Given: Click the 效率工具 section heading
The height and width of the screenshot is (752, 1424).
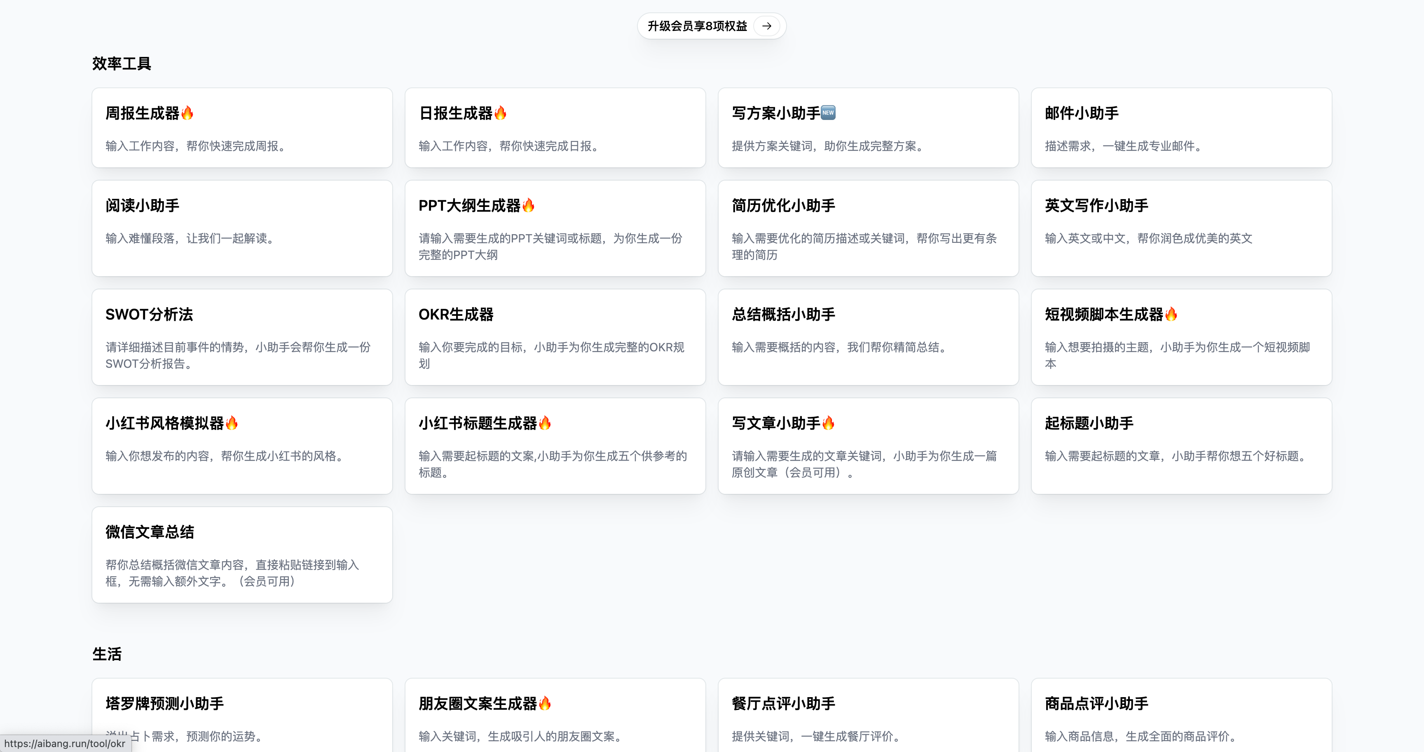Looking at the screenshot, I should point(122,63).
